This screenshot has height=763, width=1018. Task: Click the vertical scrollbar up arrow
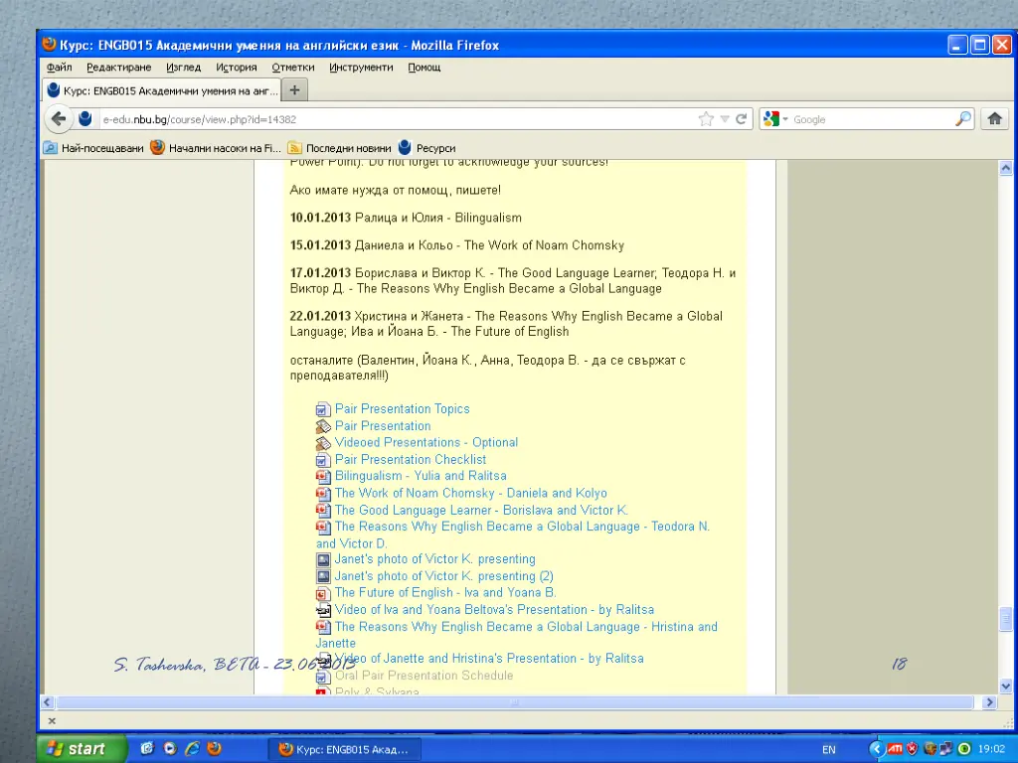1006,169
